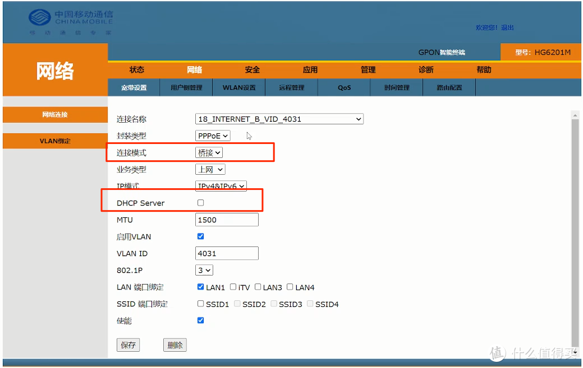Uncheck the 启用VLAN checkbox
583x368 pixels.
click(x=200, y=236)
